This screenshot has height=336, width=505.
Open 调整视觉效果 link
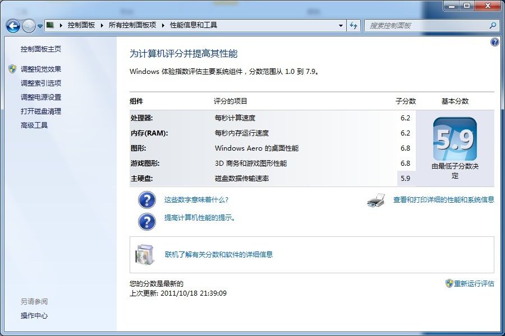pos(41,69)
